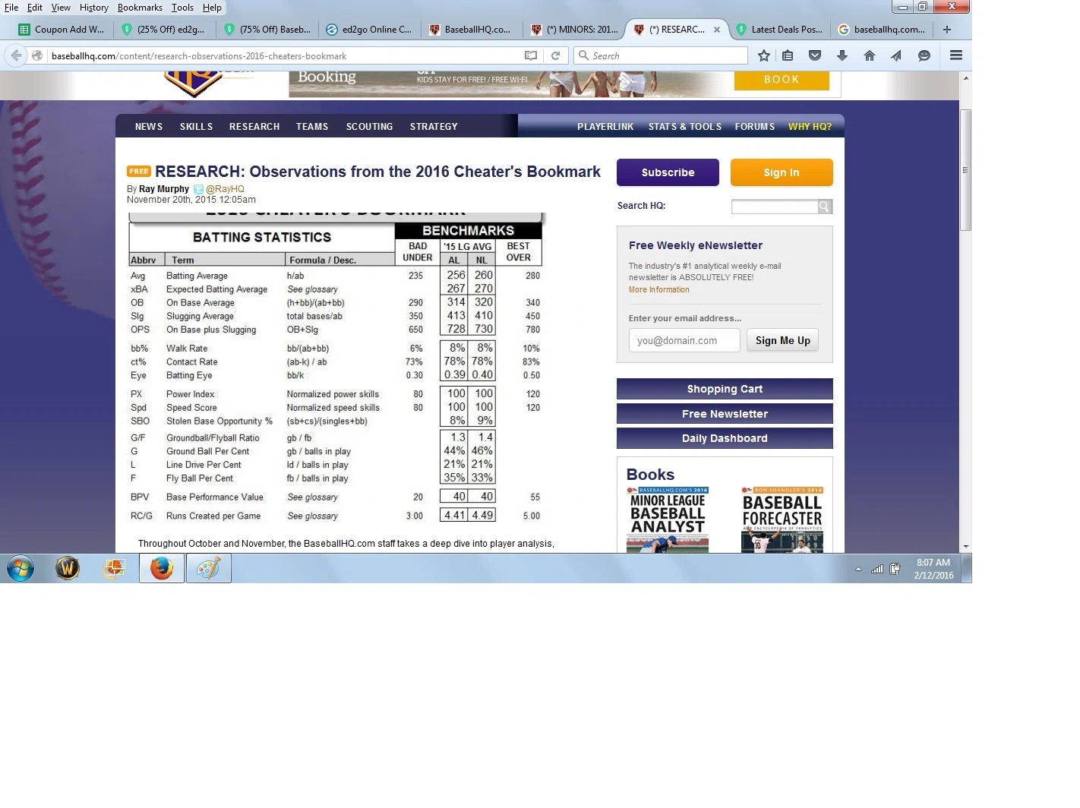Switch to Coupon Add W... tab
This screenshot has height=808, width=1080.
tap(62, 30)
